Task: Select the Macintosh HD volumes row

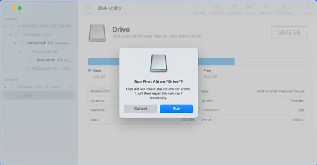Action: (38, 43)
